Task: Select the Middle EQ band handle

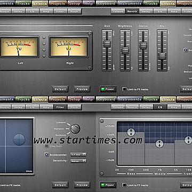Action: 159,143
